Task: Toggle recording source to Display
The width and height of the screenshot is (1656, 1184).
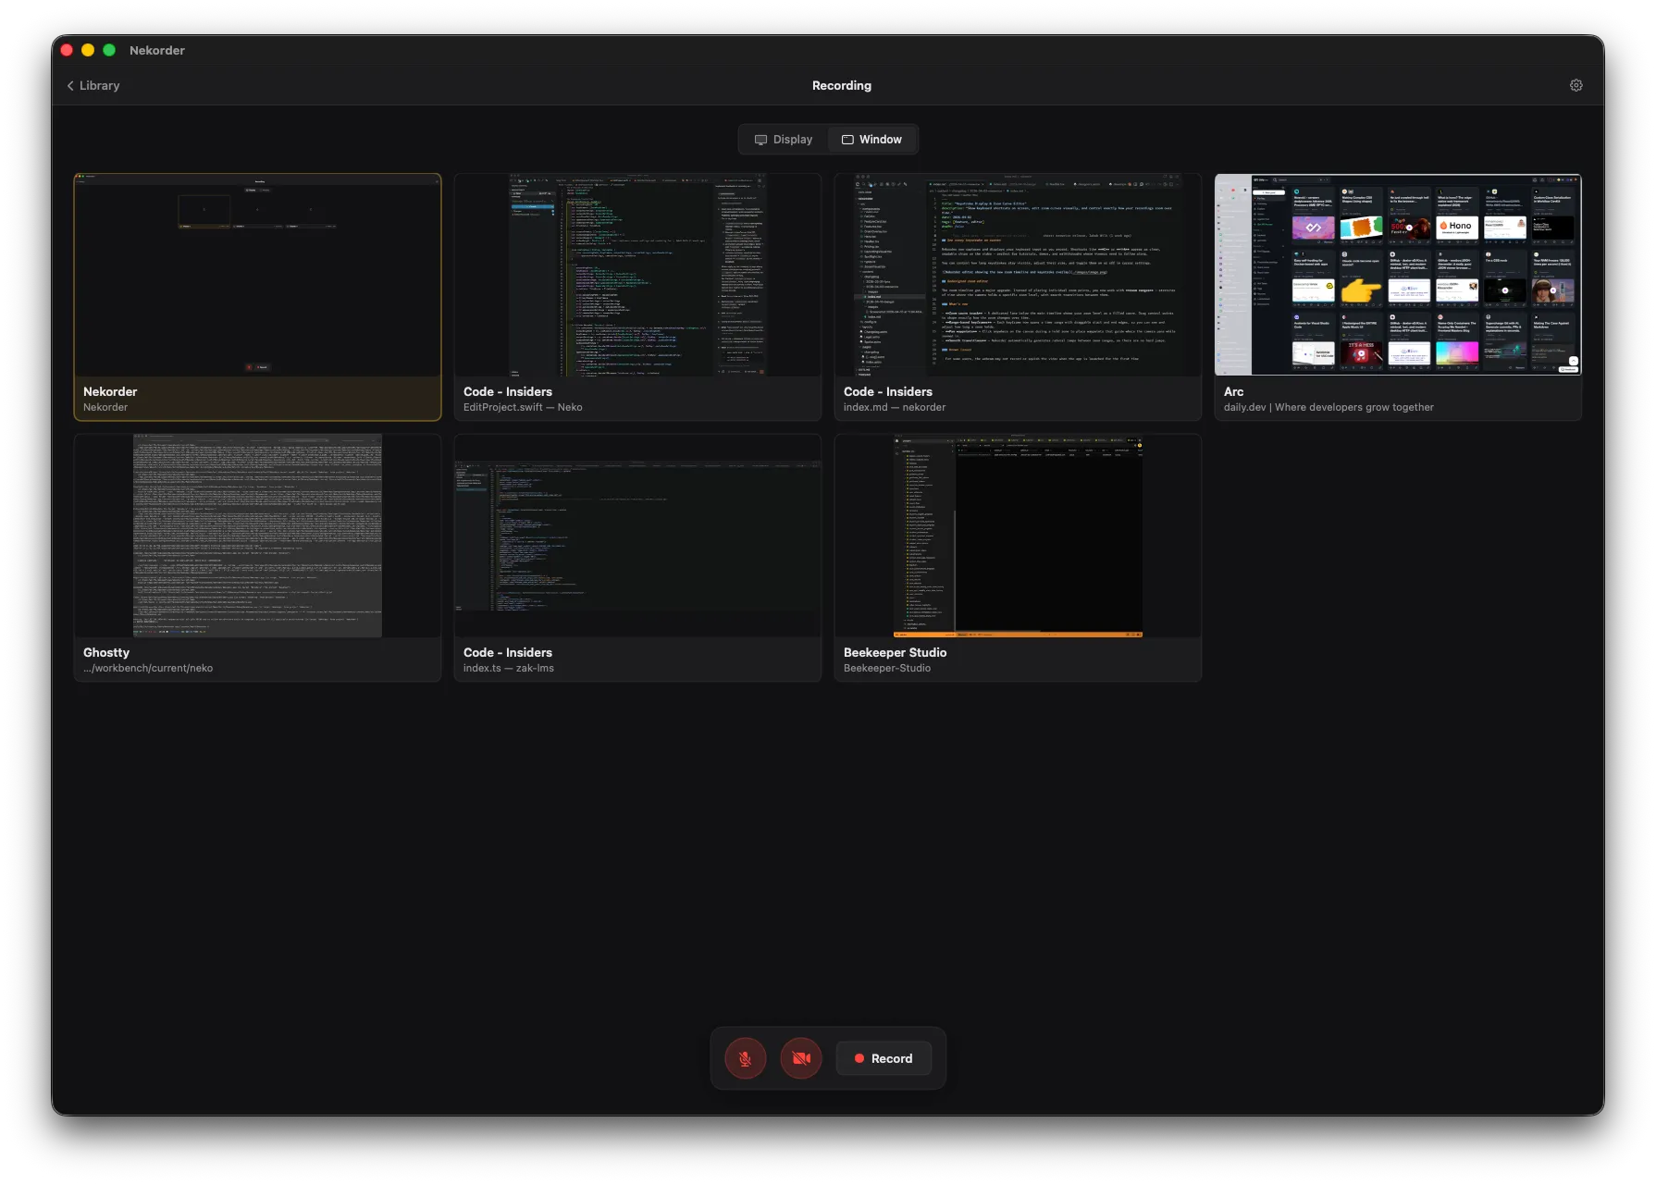Action: (784, 139)
